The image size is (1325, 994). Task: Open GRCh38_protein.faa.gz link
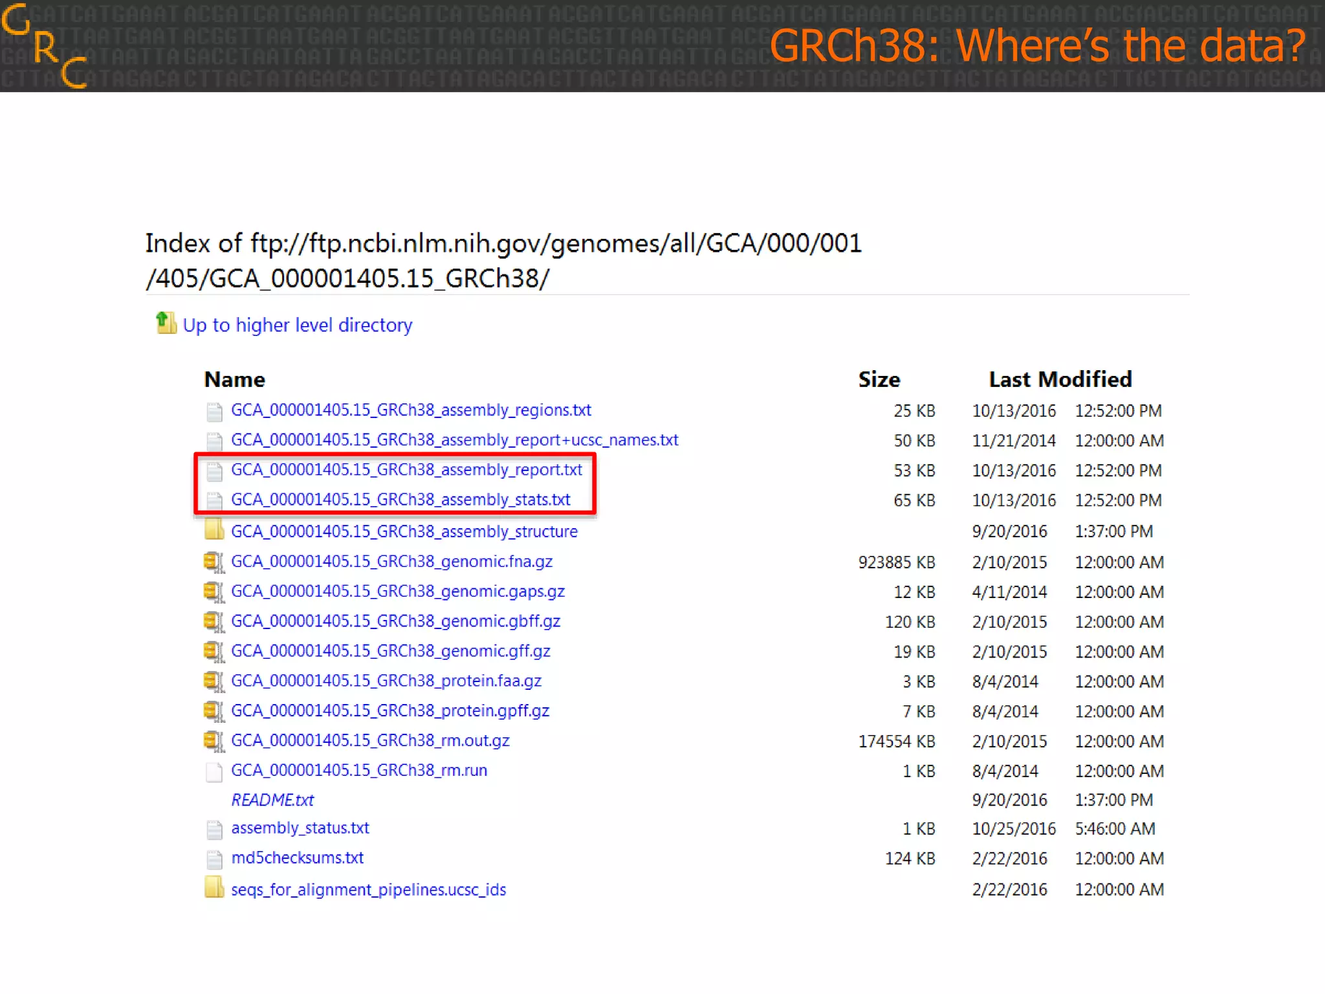[x=386, y=680]
